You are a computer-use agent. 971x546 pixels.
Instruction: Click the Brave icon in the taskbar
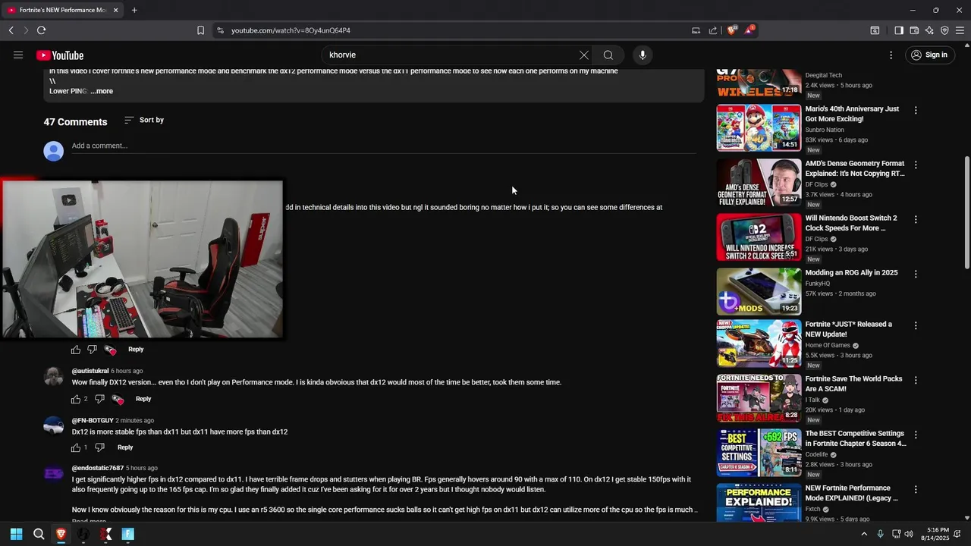click(x=61, y=534)
